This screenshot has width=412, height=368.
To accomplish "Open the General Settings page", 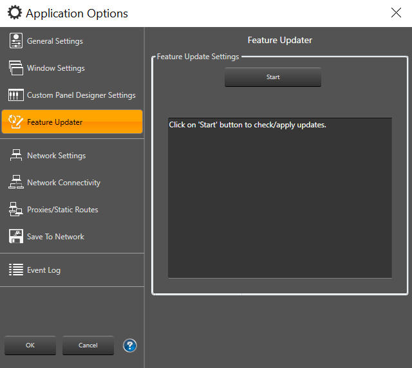I will [72, 41].
